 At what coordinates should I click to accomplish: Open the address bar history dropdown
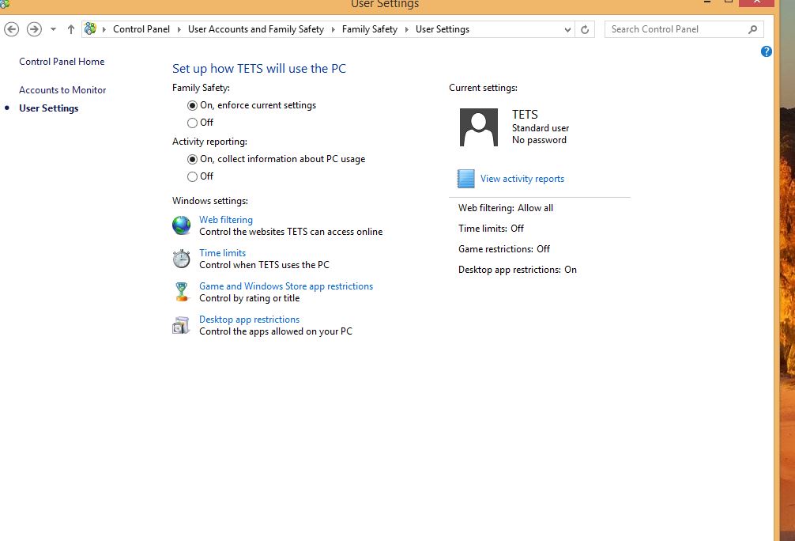coord(567,29)
